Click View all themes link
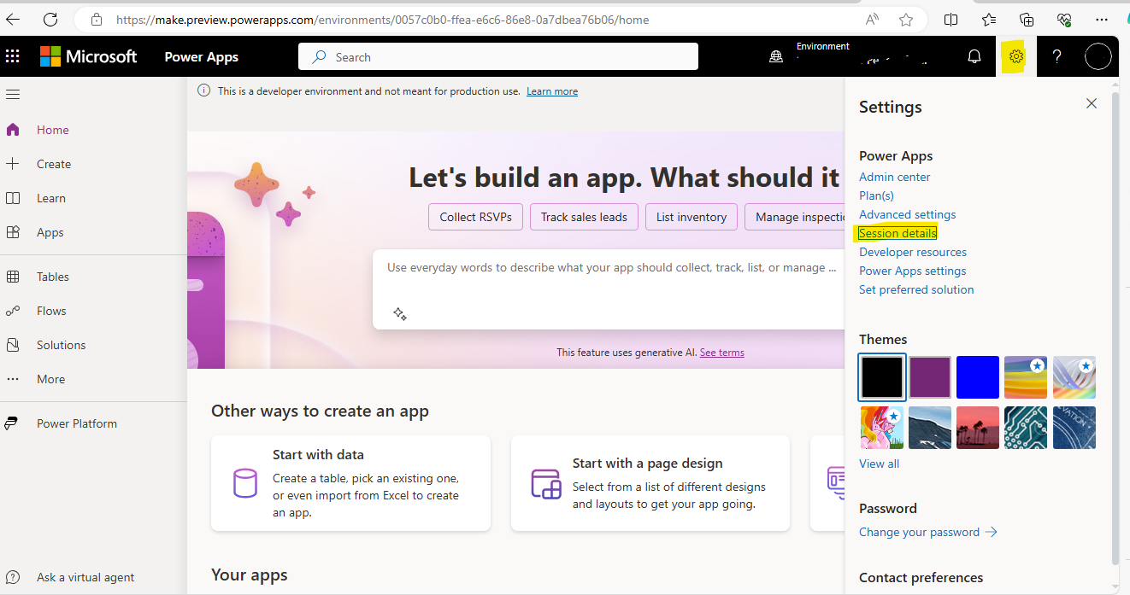This screenshot has width=1130, height=595. point(879,464)
